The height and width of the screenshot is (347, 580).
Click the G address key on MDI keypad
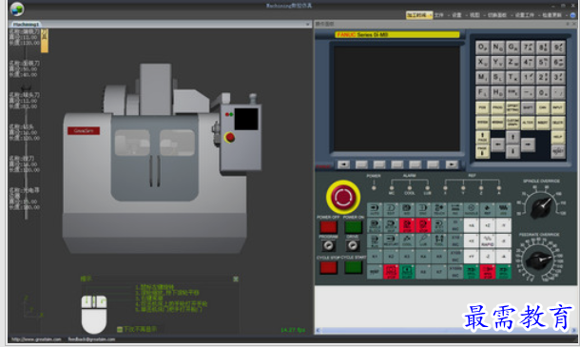coord(512,48)
